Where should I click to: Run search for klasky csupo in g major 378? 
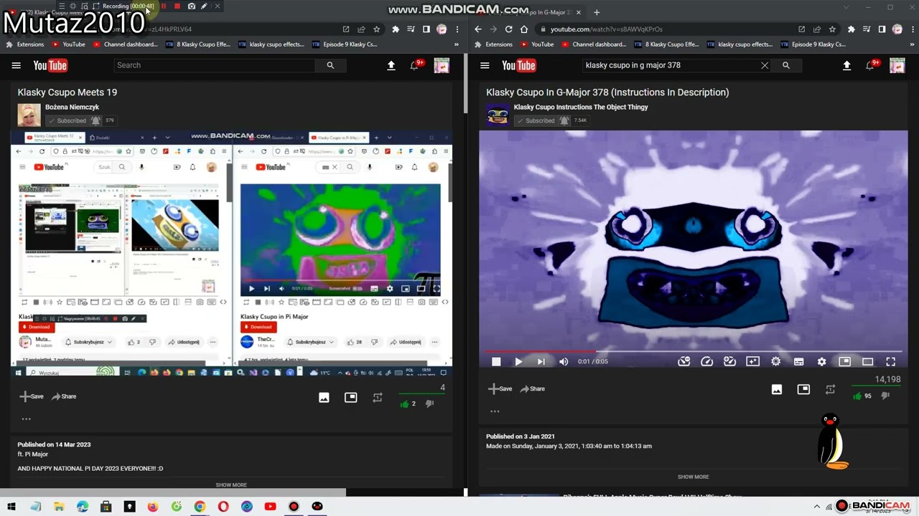[786, 65]
